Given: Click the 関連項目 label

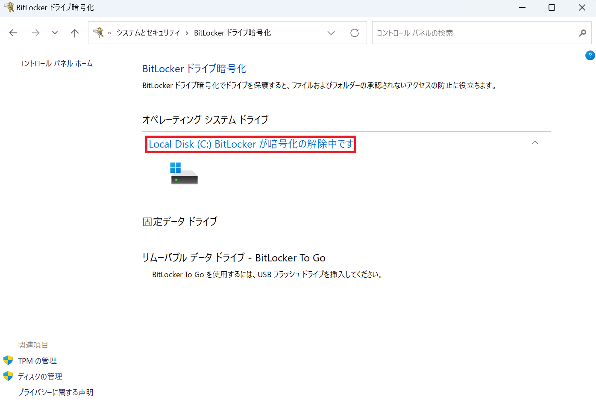Looking at the screenshot, I should click(33, 345).
